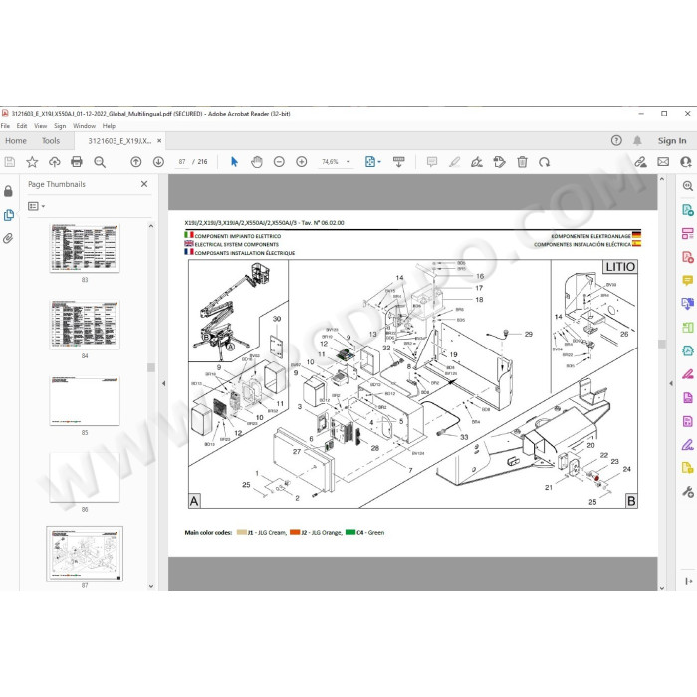Viewport: 697px width, 697px height.
Task: Zoom out with minus button
Action: [x=279, y=162]
